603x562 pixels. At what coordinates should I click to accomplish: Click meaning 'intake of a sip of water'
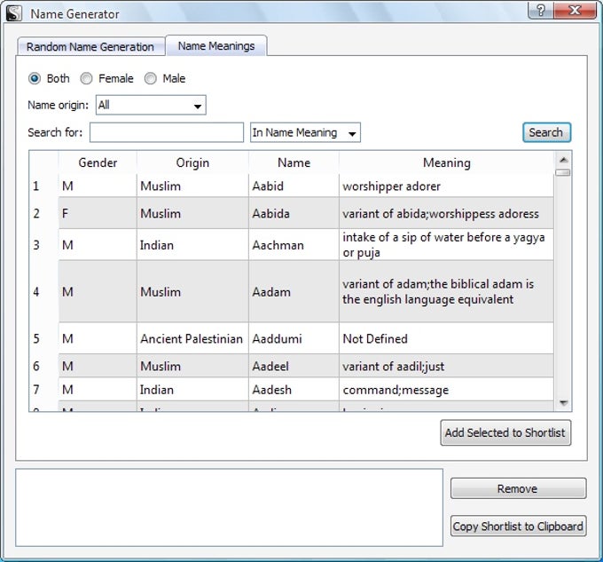(446, 245)
